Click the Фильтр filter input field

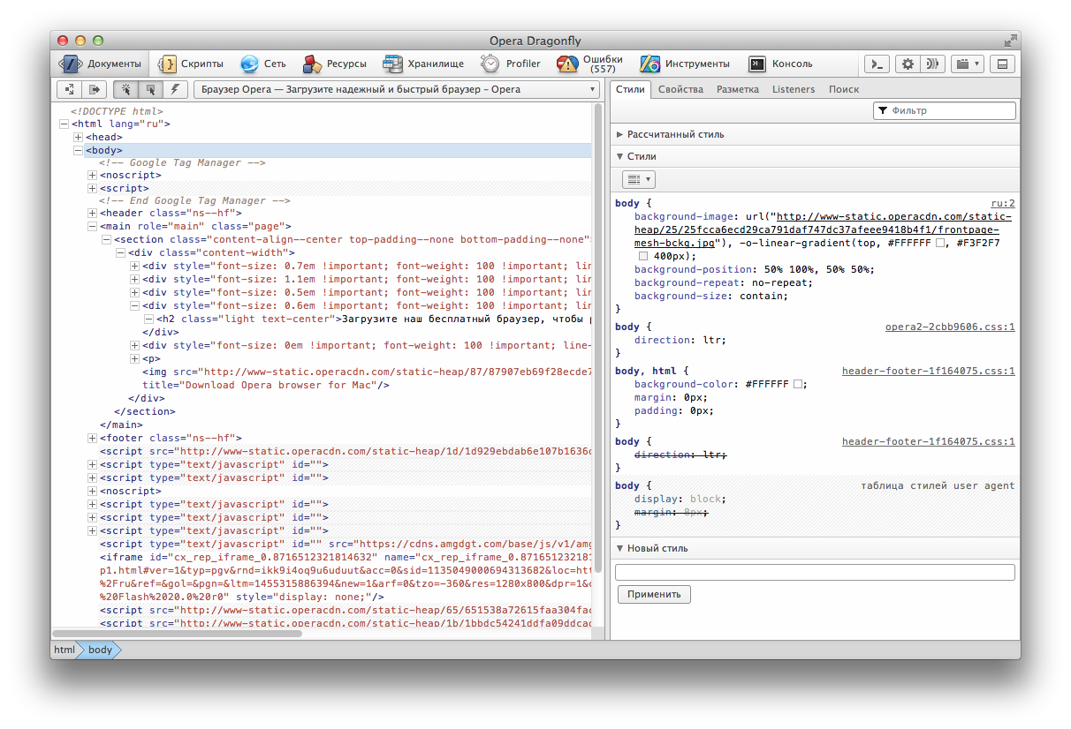point(945,110)
